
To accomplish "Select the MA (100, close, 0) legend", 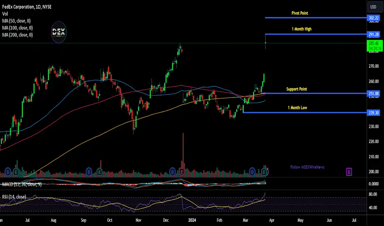I will coord(17,28).
